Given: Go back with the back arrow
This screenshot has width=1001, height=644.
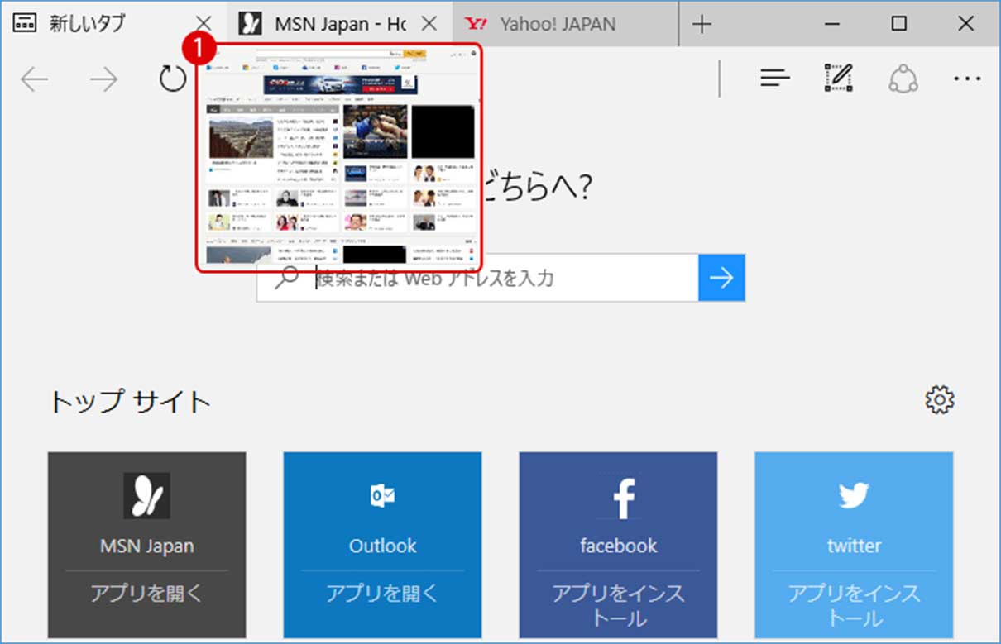Looking at the screenshot, I should pyautogui.click(x=35, y=79).
